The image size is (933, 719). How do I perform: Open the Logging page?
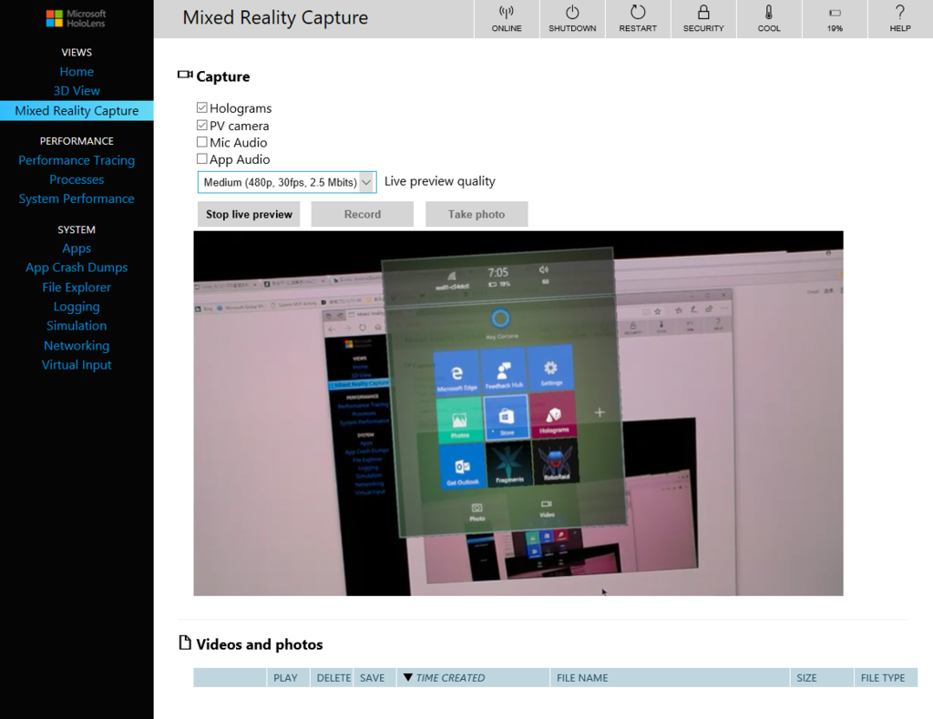(x=77, y=307)
